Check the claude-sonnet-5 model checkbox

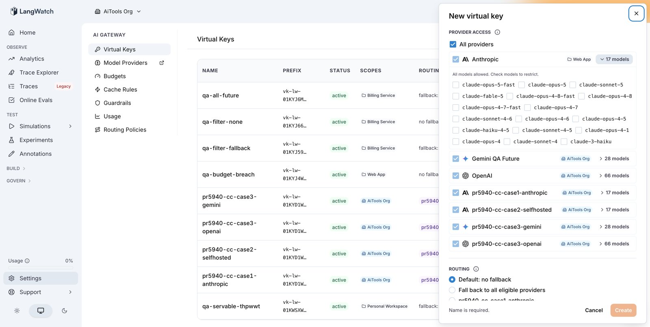(573, 85)
